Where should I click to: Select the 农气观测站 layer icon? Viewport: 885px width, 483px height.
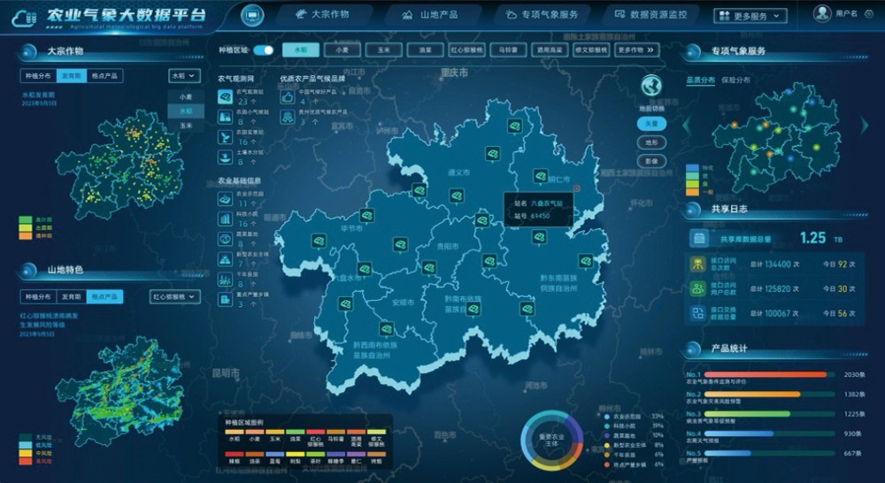pyautogui.click(x=225, y=96)
